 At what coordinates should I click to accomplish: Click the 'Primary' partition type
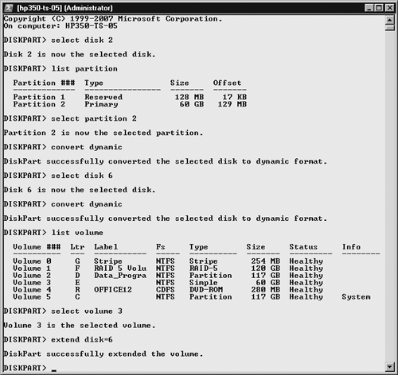coord(101,104)
